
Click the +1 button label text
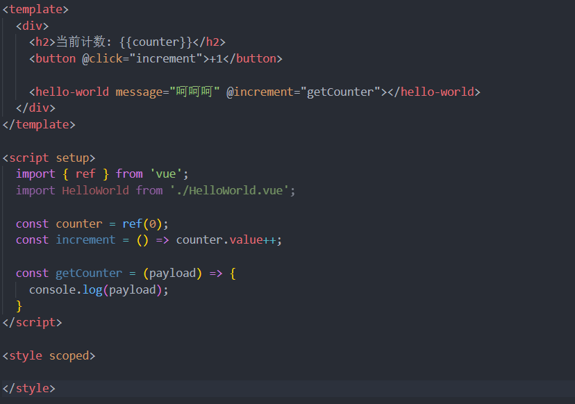[216, 59]
